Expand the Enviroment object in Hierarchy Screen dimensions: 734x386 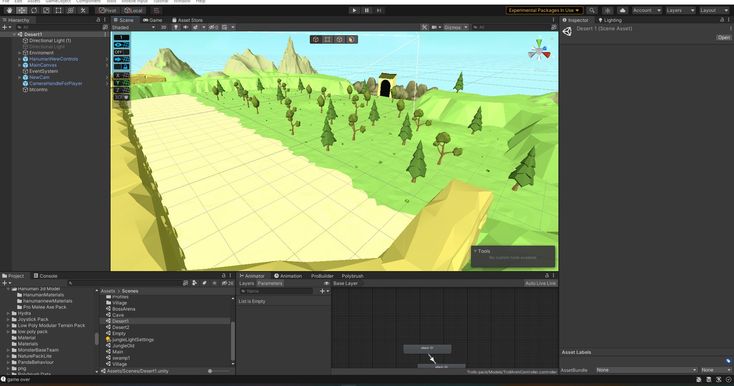[x=20, y=53]
